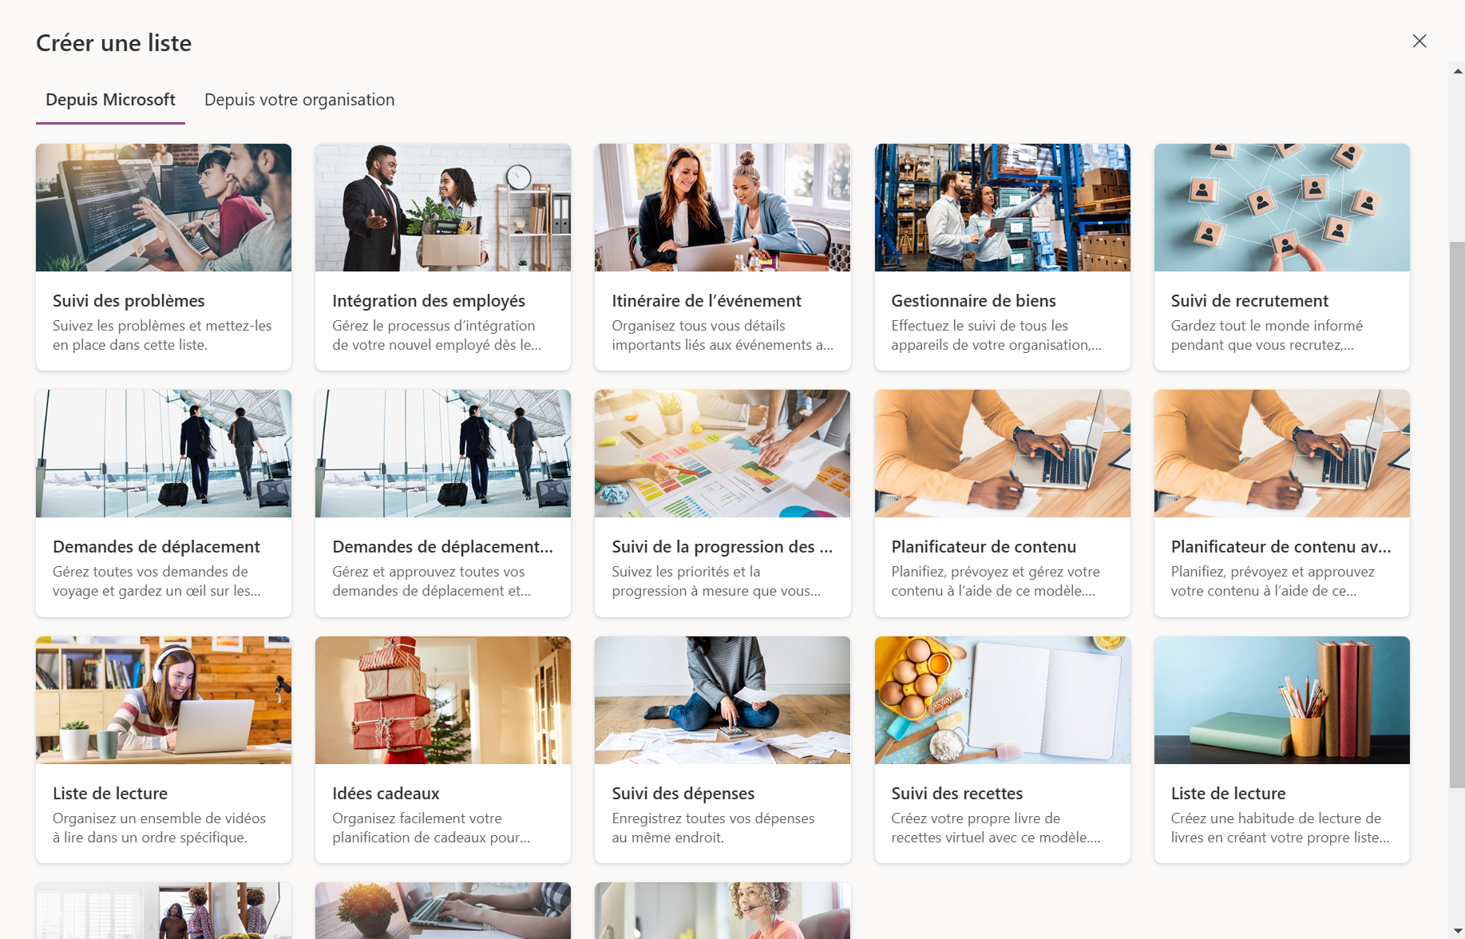Click the Suivi de recrutement title text
Screen dimensions: 1465x939
point(1249,301)
